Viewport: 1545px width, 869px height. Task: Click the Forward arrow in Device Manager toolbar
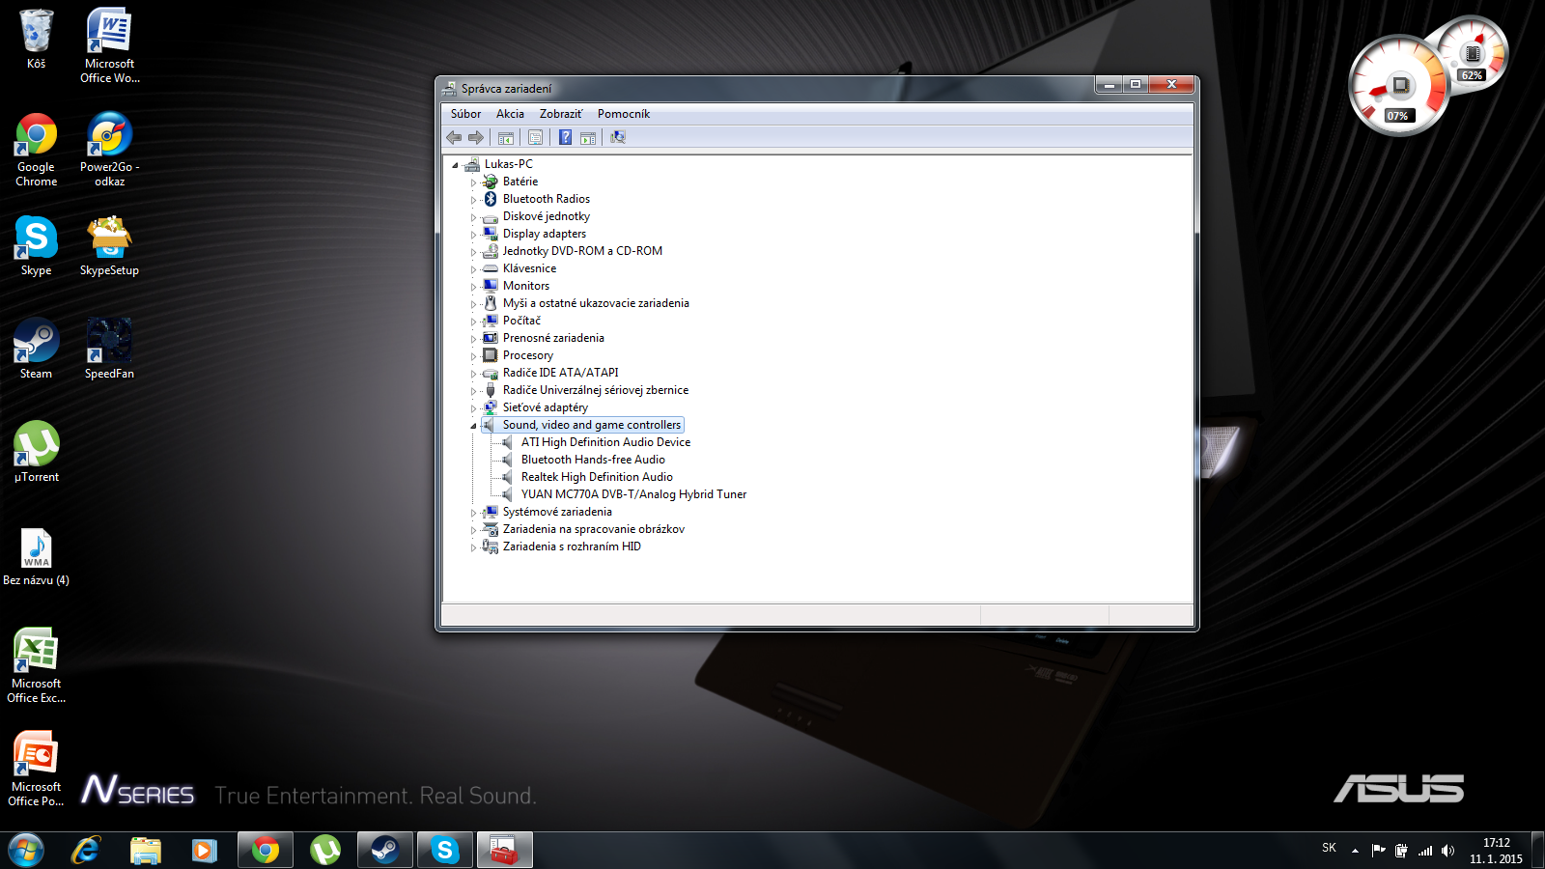tap(476, 137)
